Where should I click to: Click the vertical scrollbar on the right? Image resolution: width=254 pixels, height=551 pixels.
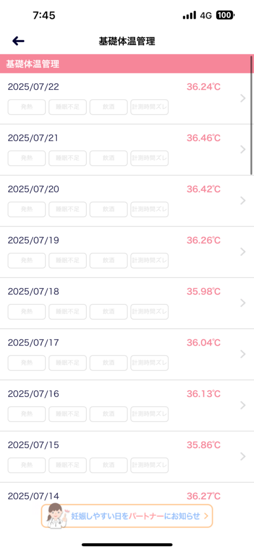tap(252, 115)
